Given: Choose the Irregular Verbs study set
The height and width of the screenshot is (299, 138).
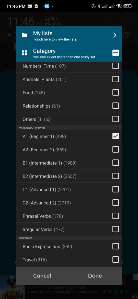Looking at the screenshot, I should pos(69,229).
